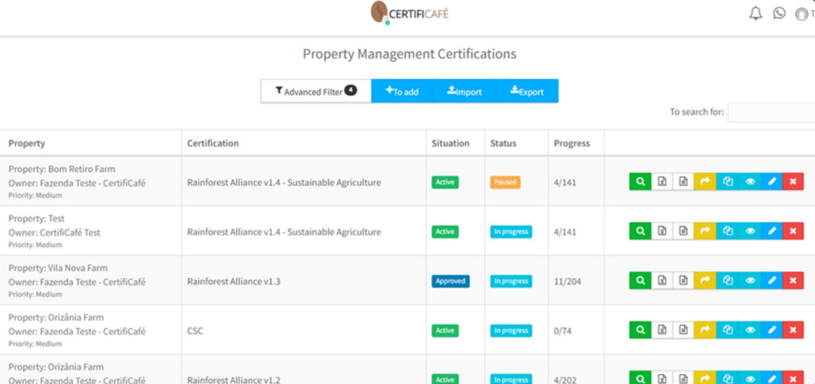This screenshot has width=815, height=384.
Task: Share the Vila Nova Farm certification
Action: pos(705,281)
